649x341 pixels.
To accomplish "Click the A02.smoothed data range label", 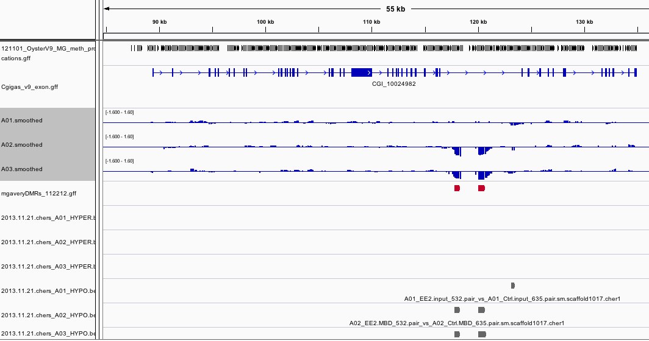I will click(120, 137).
